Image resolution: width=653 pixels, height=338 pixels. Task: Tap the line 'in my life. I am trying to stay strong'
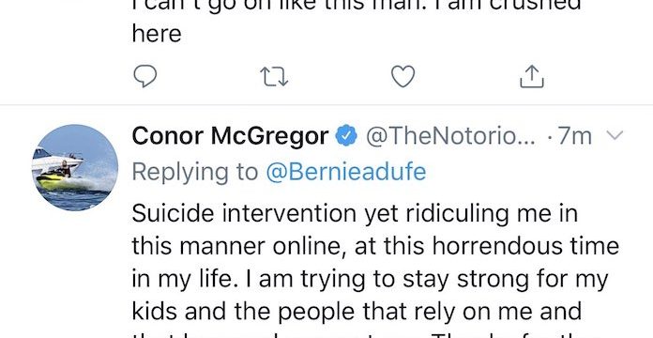370,279
